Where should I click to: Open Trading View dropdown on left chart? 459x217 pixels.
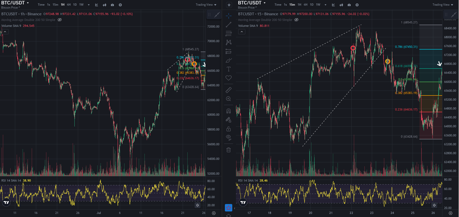coord(206,5)
